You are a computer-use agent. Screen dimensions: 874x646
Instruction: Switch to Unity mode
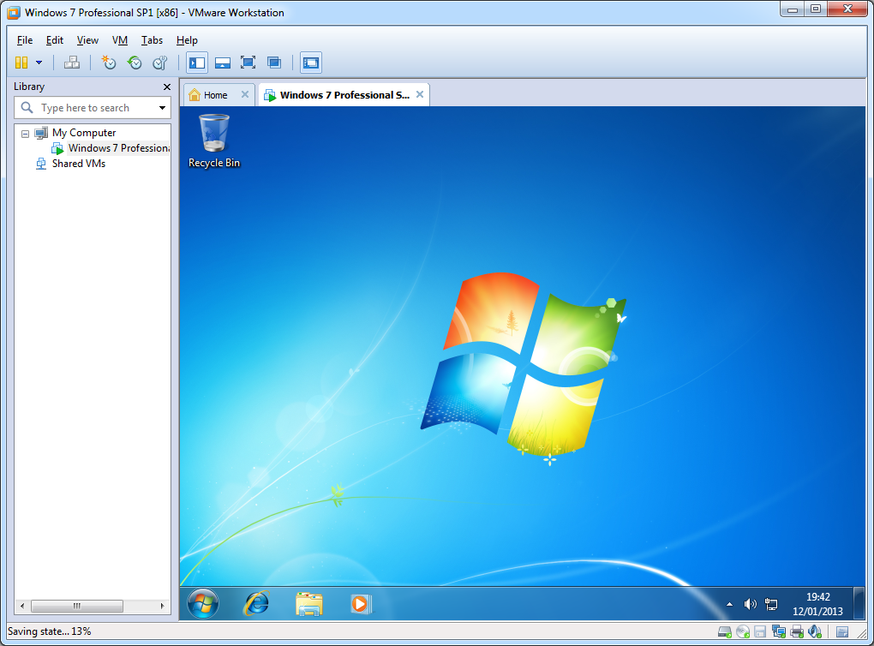pos(274,63)
